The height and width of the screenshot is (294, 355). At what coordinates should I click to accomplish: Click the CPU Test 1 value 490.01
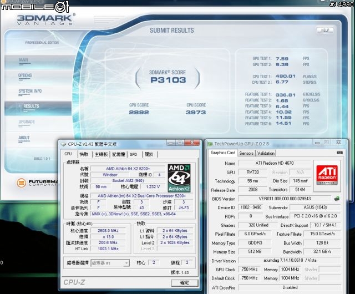pos(286,77)
